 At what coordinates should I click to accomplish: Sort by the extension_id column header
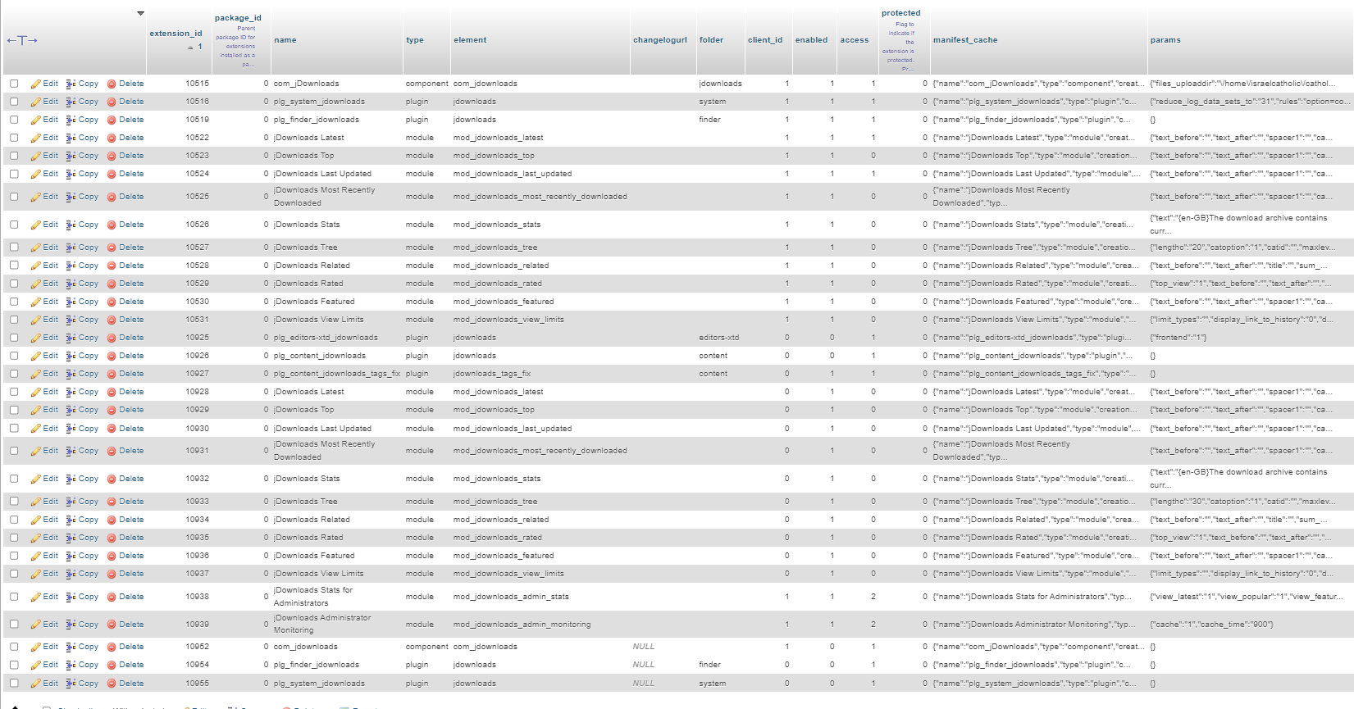(176, 34)
